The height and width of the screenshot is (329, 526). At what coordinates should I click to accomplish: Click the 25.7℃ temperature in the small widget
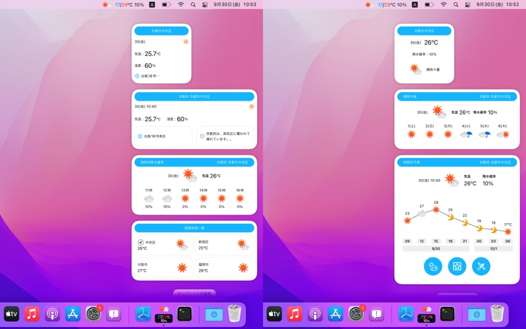tap(153, 54)
